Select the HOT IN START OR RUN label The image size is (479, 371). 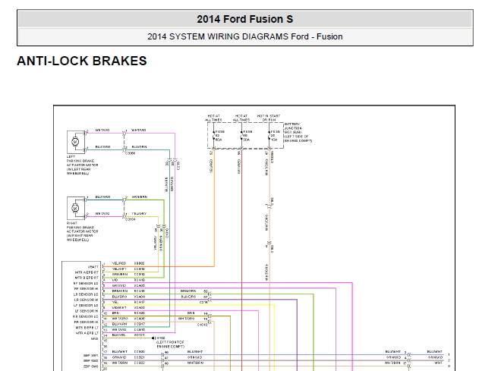[x=269, y=118]
